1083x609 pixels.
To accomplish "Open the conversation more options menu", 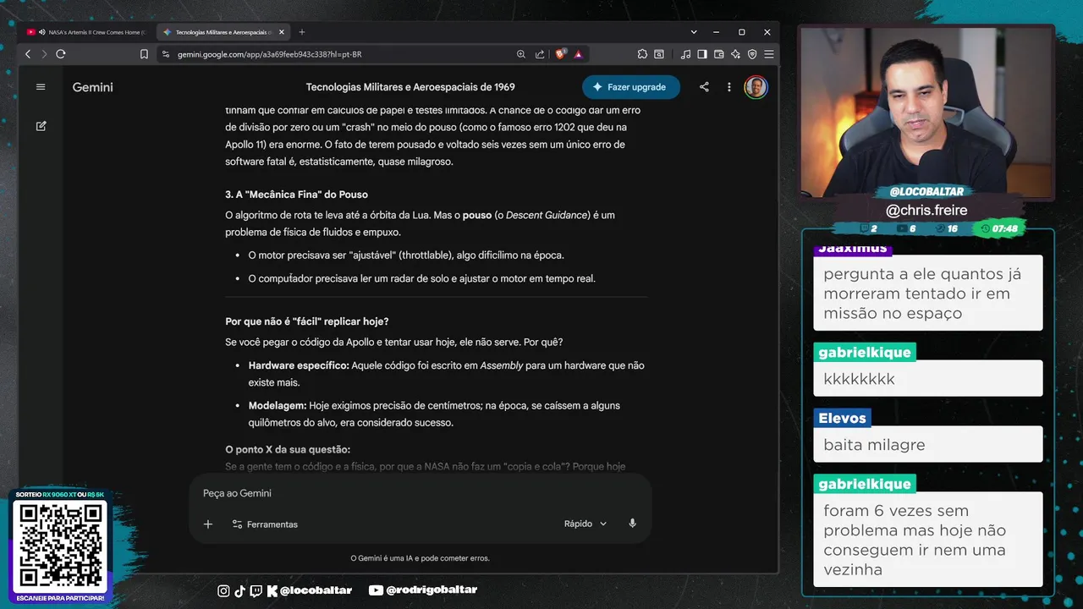I will point(729,87).
